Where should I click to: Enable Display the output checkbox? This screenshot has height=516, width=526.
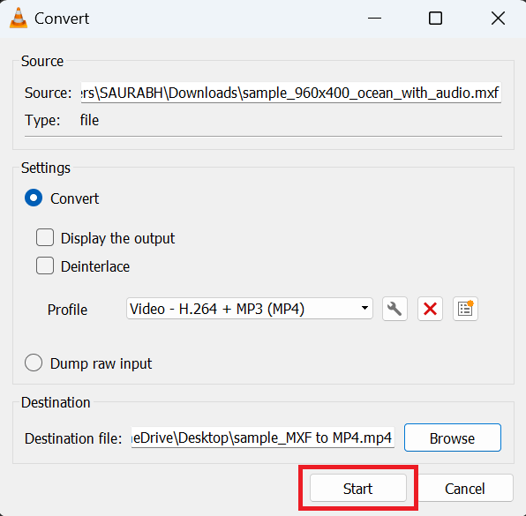click(45, 238)
